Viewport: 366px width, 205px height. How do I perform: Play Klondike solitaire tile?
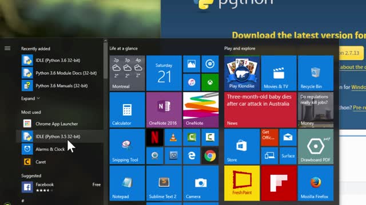[x=242, y=73]
